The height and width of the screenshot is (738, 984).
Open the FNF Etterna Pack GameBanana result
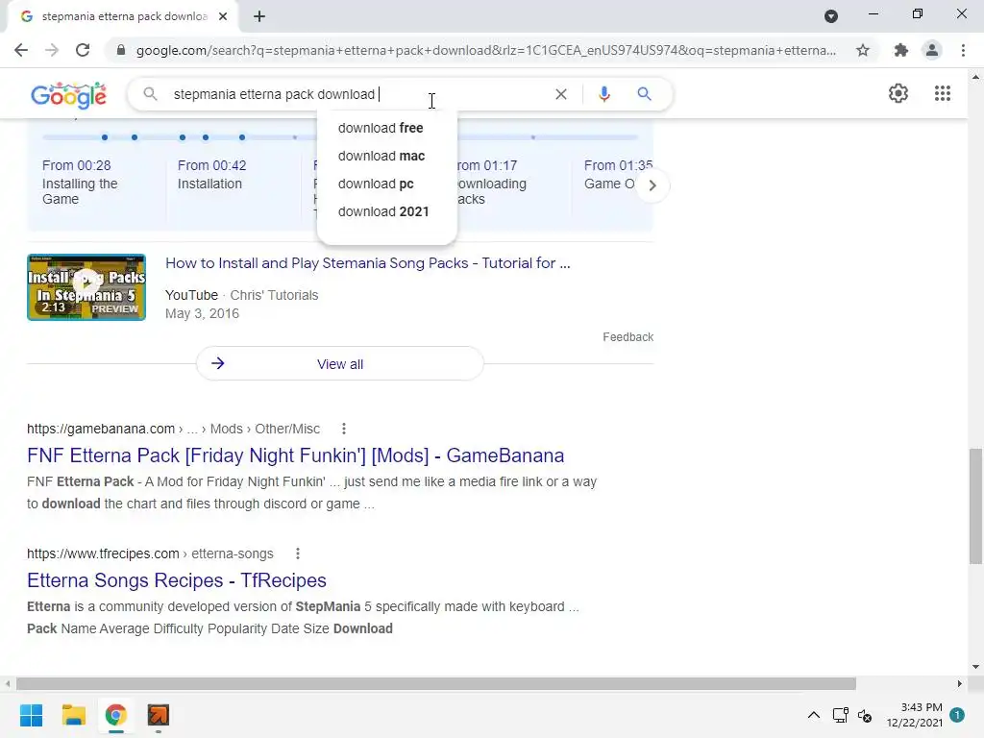coord(296,455)
